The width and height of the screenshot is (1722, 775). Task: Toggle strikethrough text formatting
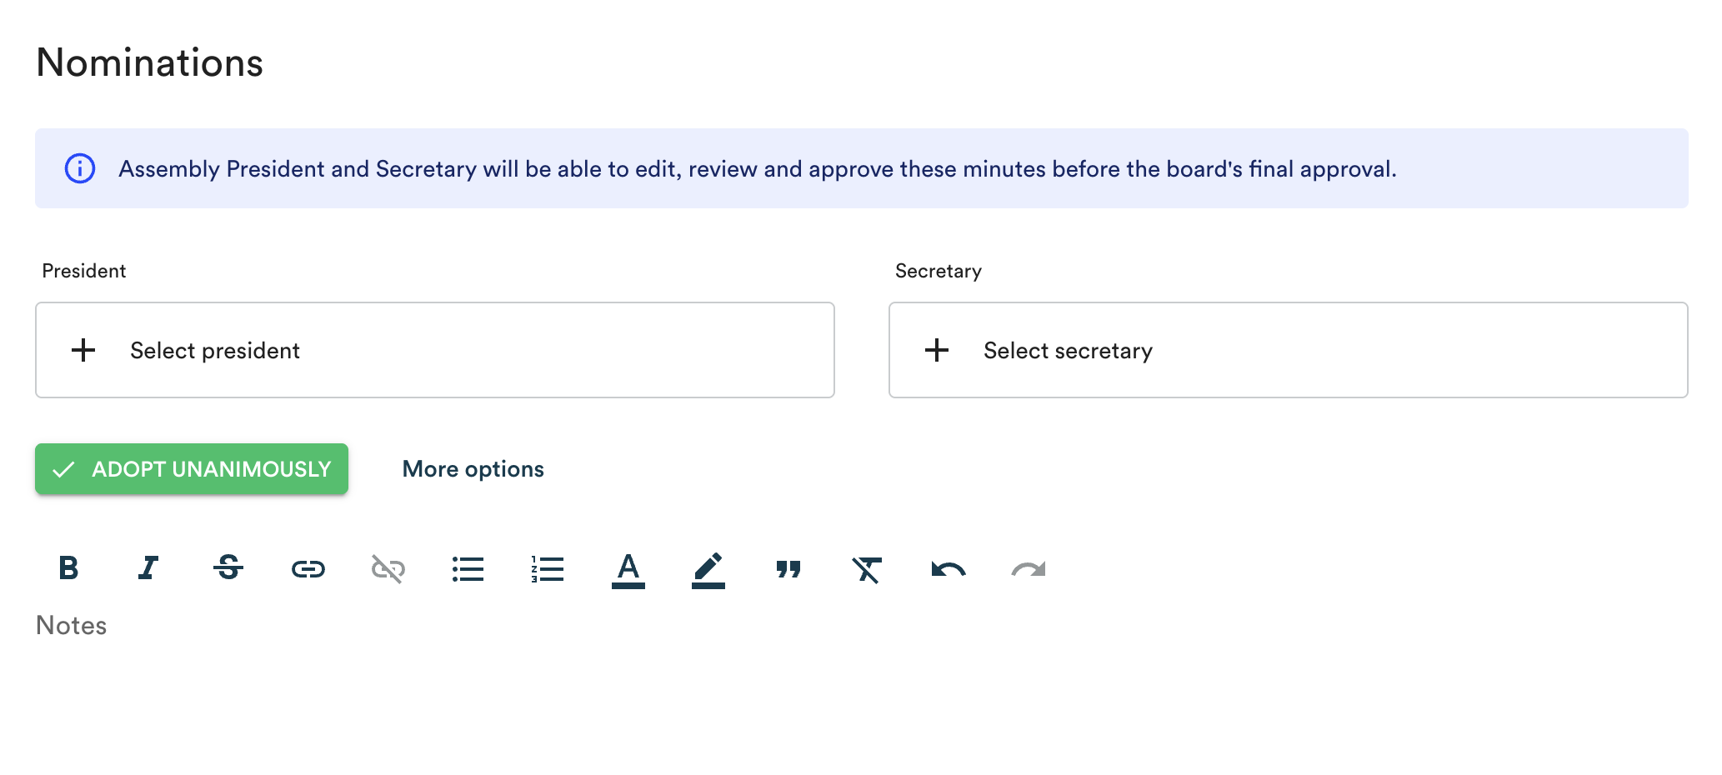tap(228, 569)
